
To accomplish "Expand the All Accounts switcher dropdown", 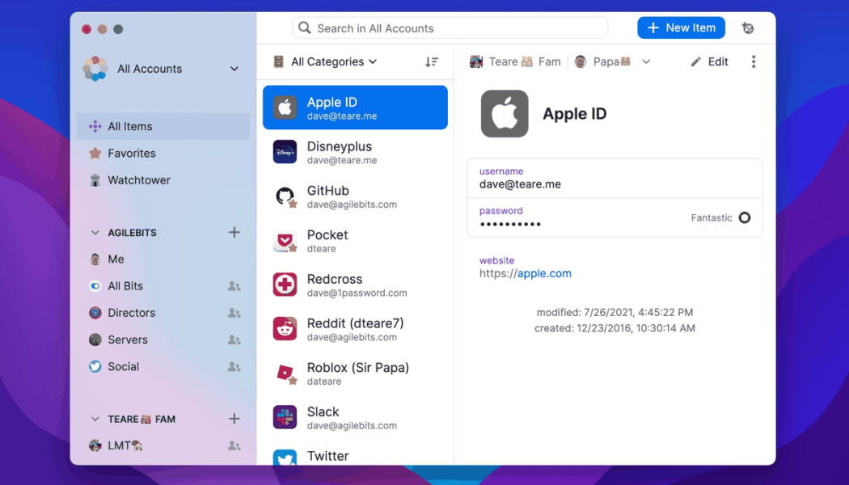I will point(234,70).
